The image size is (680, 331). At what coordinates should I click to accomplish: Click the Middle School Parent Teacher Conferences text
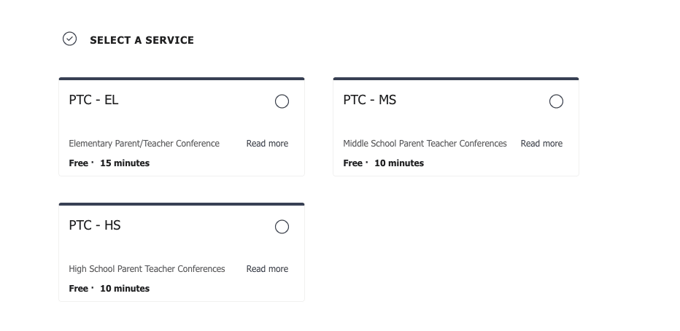(x=425, y=144)
